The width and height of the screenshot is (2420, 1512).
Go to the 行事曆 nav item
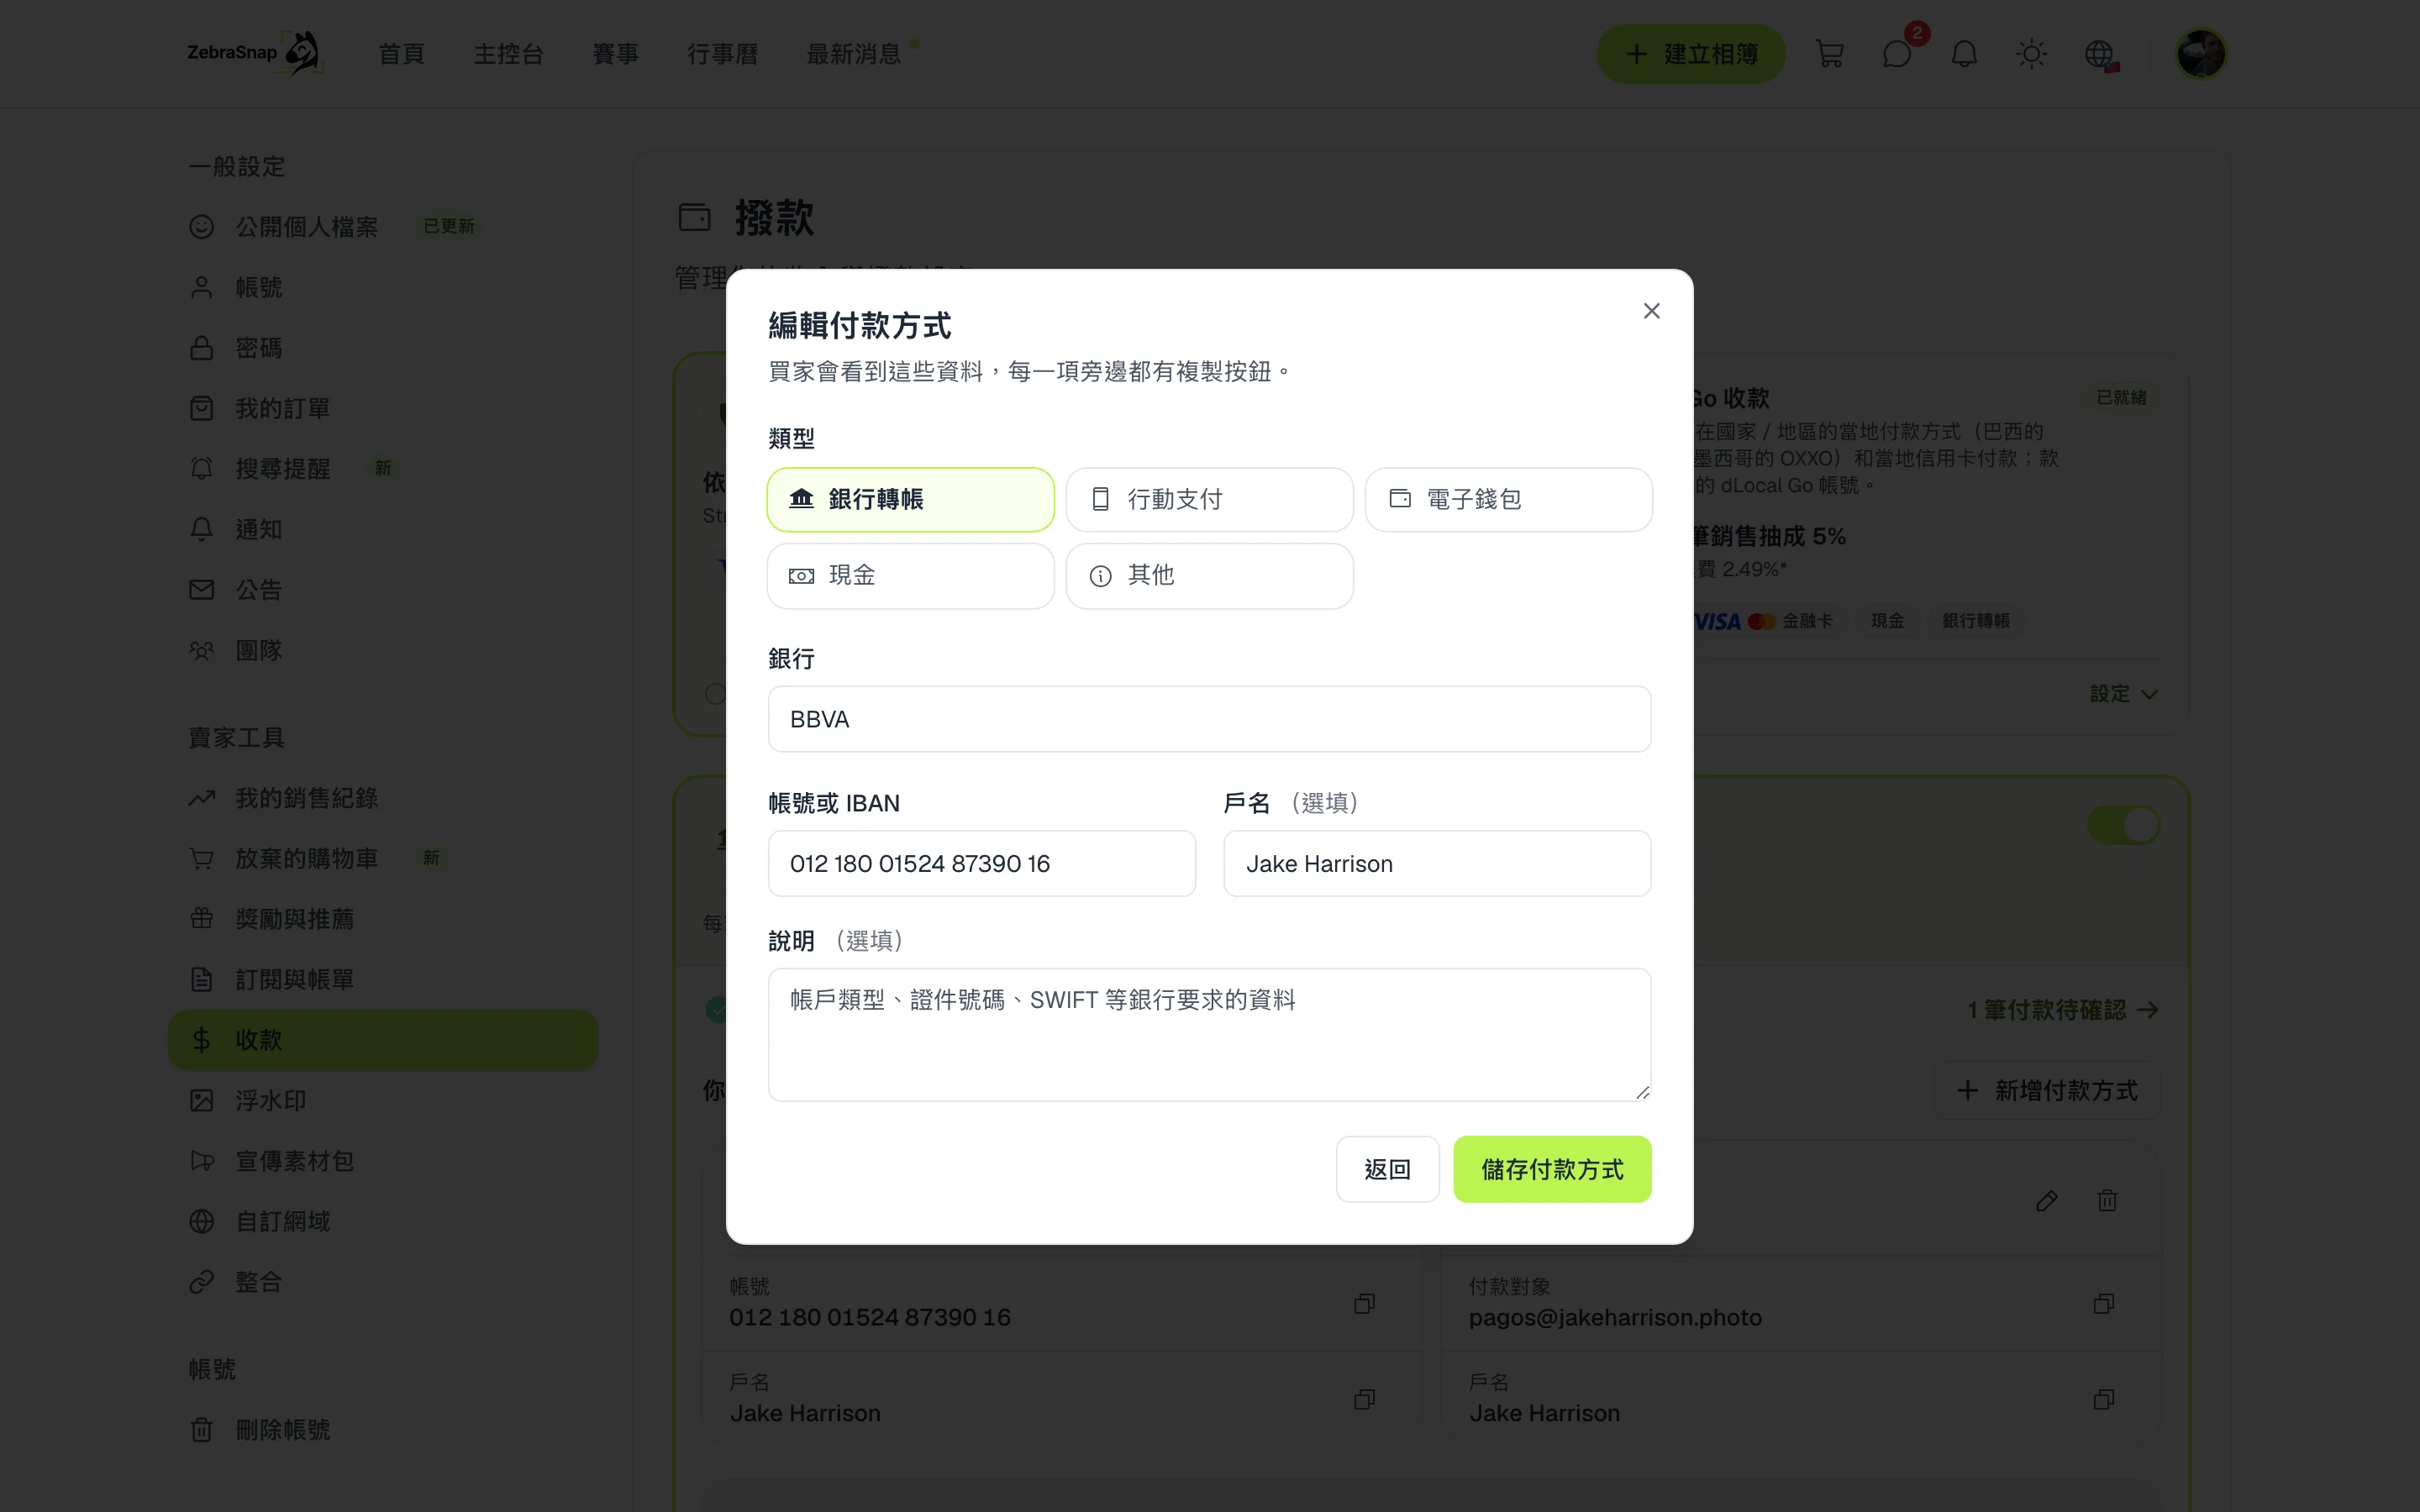tap(723, 54)
